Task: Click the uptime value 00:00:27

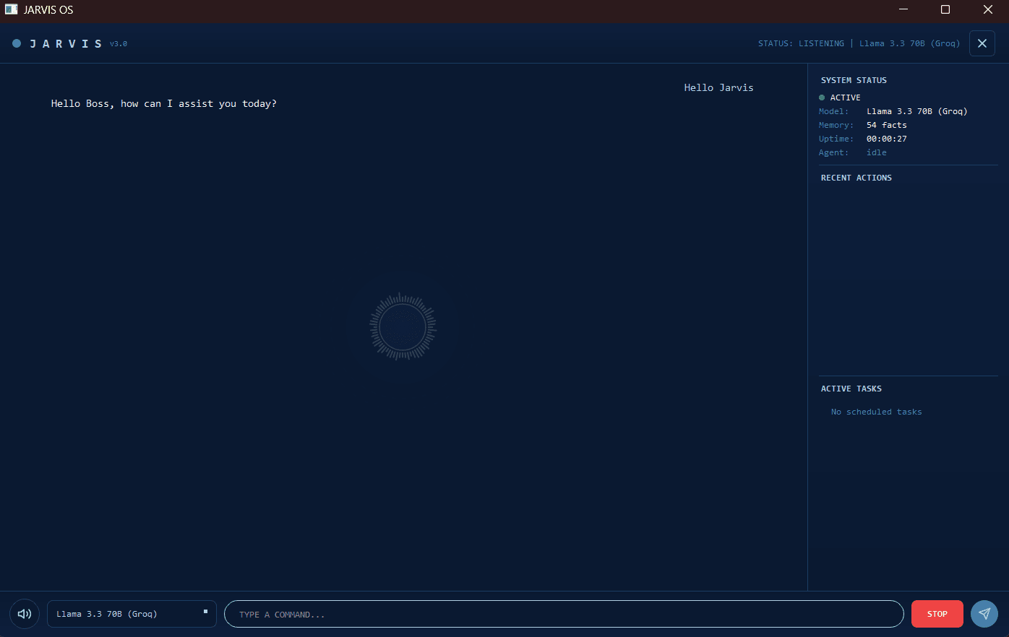Action: pos(887,139)
